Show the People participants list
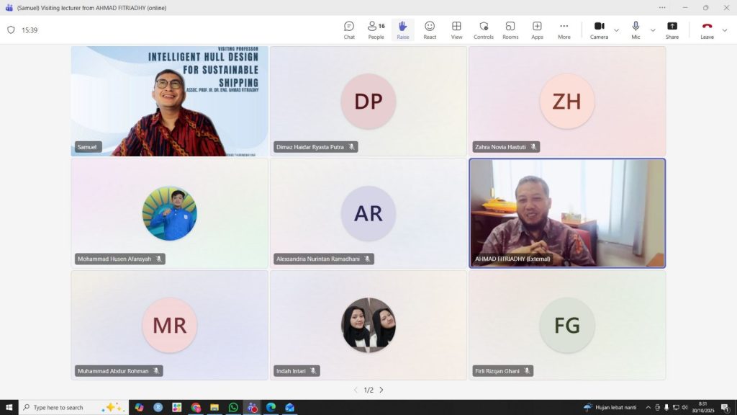Screen dimensions: 737x415 point(376,30)
